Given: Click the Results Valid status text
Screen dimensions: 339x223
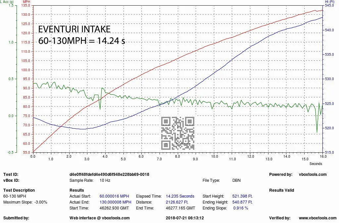Looking at the screenshot, I should point(281,190).
